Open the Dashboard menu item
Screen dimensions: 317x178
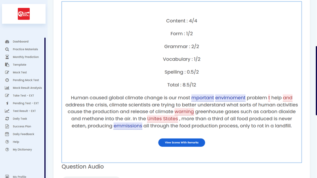pyautogui.click(x=21, y=42)
